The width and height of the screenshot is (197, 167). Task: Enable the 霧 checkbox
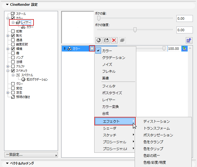(13, 53)
